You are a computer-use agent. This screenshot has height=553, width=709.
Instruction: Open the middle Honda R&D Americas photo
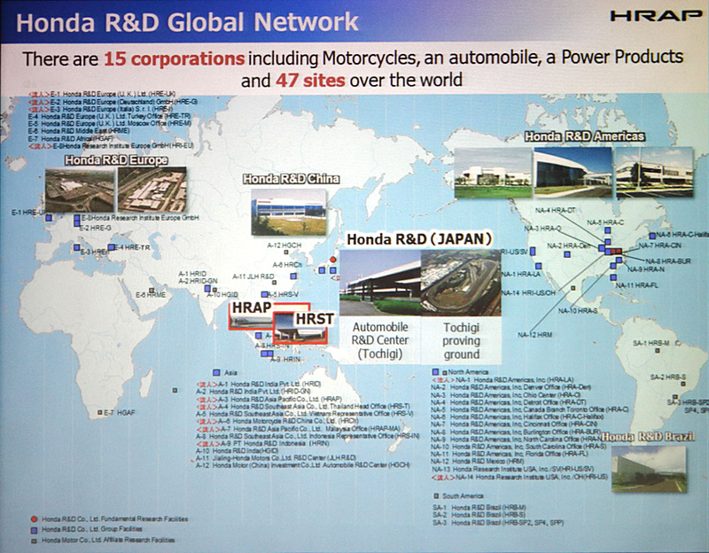click(x=573, y=173)
